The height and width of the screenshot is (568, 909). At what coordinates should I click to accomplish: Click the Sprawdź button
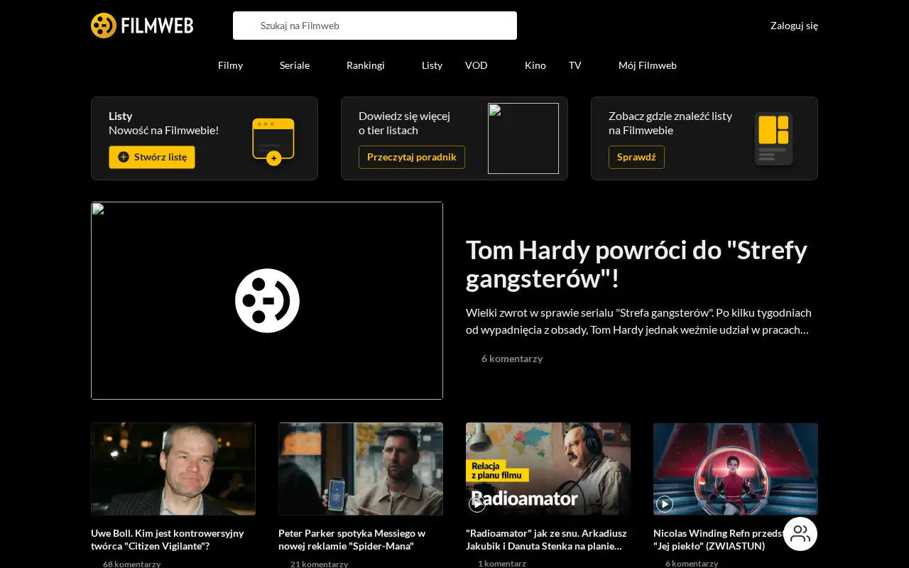636,157
